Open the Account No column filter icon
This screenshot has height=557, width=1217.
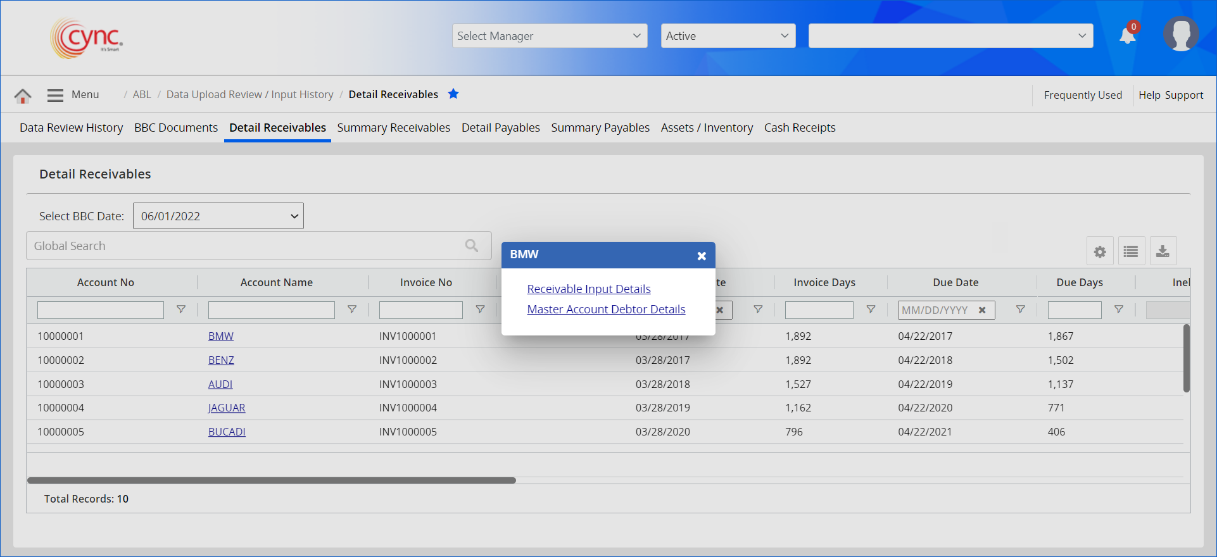tap(181, 310)
